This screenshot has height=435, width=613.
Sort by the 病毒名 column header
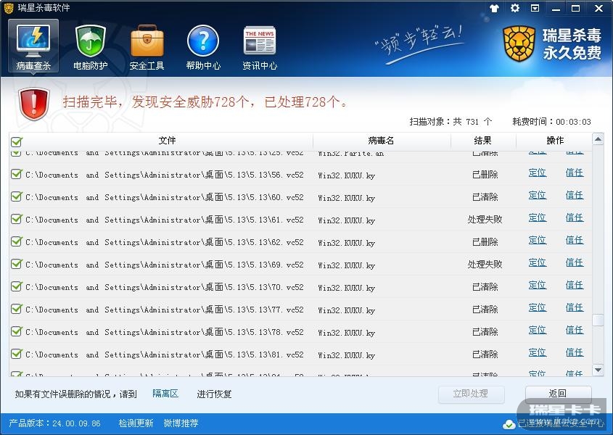381,141
